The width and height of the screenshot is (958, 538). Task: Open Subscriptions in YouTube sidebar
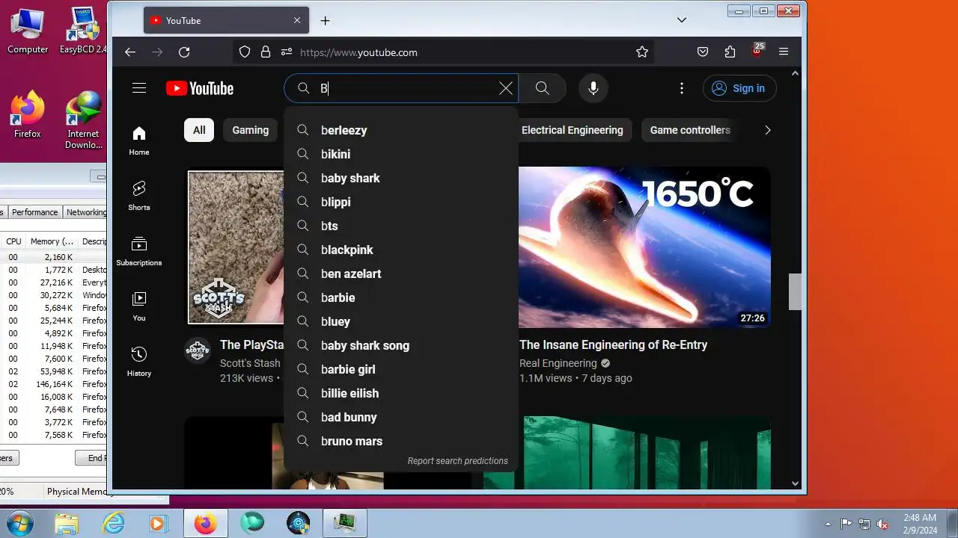[139, 251]
